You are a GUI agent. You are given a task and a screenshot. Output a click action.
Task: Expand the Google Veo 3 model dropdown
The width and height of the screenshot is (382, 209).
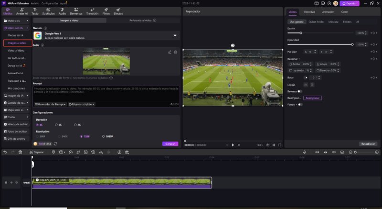175,35
